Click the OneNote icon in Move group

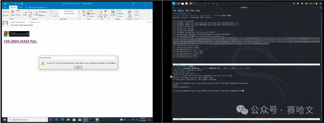91,13
